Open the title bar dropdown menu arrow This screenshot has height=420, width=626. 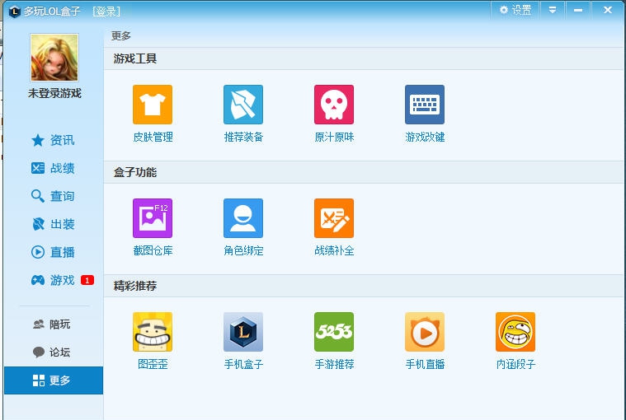[x=553, y=10]
